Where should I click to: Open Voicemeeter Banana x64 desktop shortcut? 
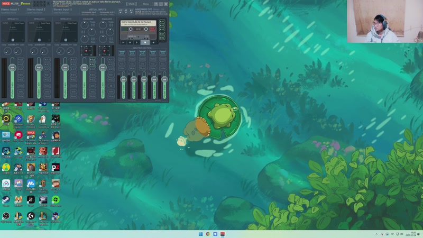coord(31,136)
